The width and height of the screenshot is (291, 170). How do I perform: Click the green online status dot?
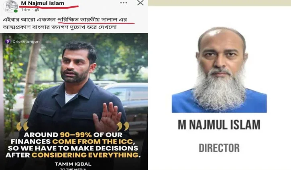coord(16,11)
